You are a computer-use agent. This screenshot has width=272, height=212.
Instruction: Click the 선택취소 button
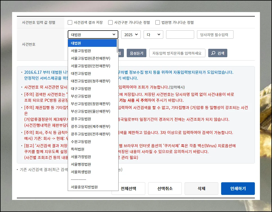[x=165, y=188]
